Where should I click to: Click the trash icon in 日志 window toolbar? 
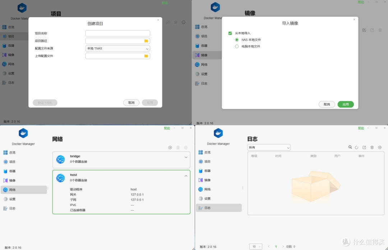[x=372, y=147]
